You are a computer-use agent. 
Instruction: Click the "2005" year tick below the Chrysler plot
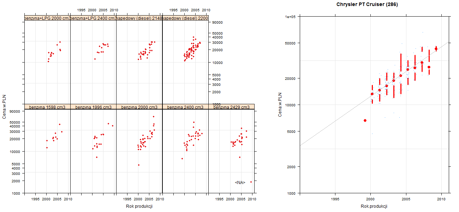tap(406, 199)
